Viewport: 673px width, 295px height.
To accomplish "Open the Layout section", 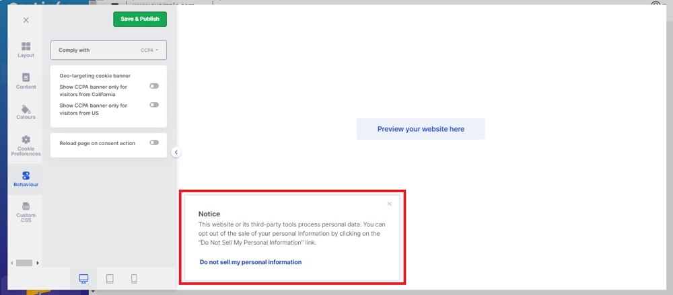I will click(x=26, y=50).
